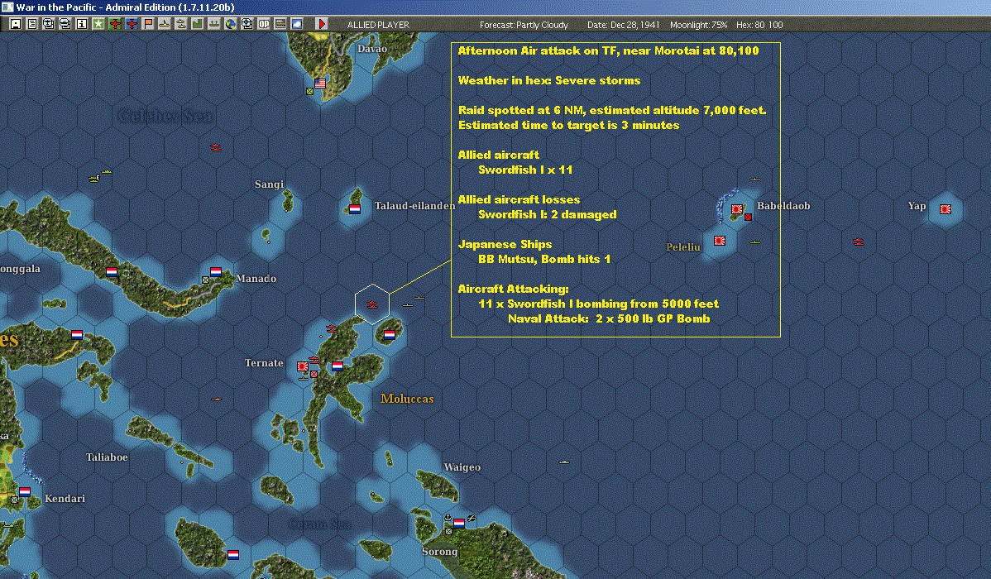
Task: Click the Moonlight: 75% indicator
Action: point(698,25)
